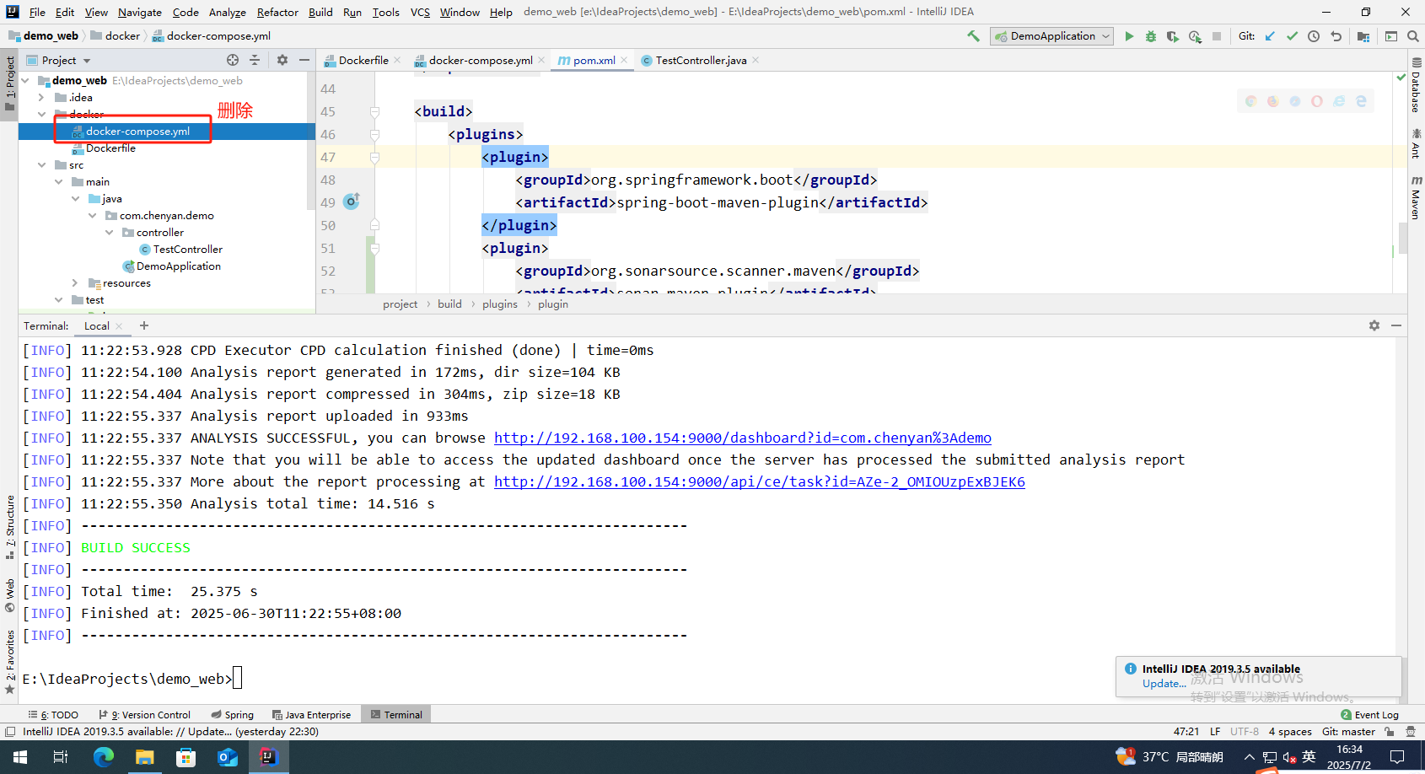This screenshot has width=1425, height=774.
Task: Click Update... in the IDEA notification
Action: tap(1164, 683)
